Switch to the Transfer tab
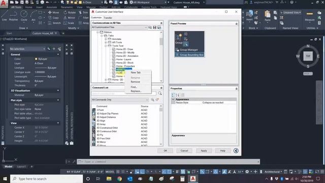 108,18
